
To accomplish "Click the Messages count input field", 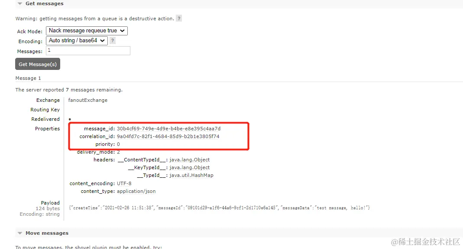I will pyautogui.click(x=88, y=50).
